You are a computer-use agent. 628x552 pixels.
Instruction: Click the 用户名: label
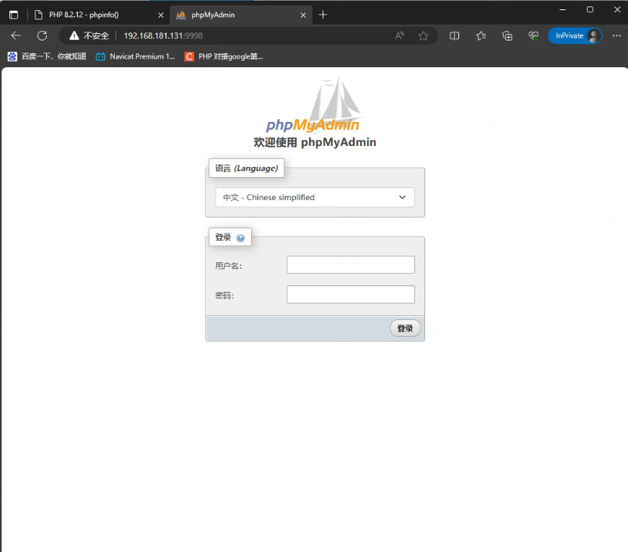click(x=228, y=266)
